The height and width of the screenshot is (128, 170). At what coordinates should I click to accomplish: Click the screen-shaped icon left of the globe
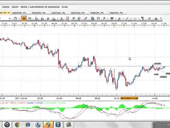[x=67, y=18]
